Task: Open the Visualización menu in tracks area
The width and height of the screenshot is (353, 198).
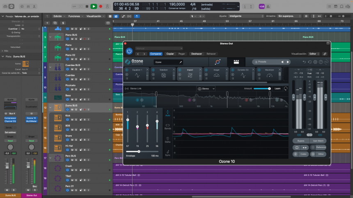Action: (x=95, y=16)
